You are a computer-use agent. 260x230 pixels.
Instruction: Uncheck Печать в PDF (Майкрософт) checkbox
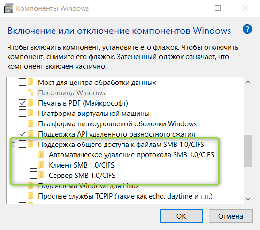click(x=23, y=103)
